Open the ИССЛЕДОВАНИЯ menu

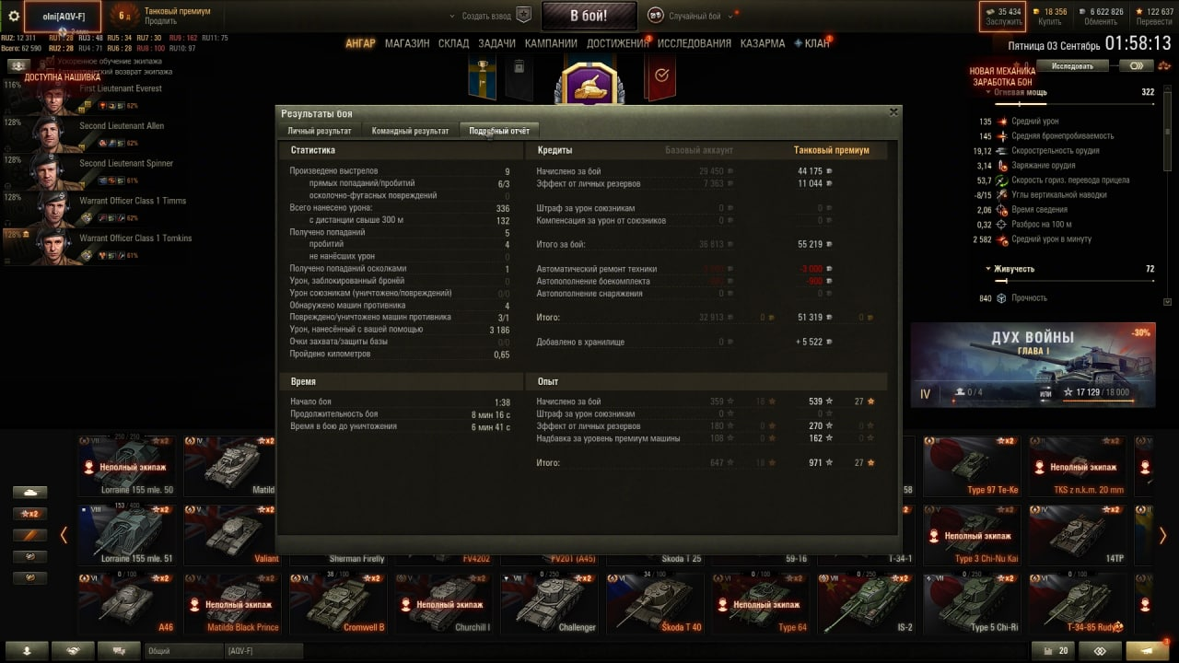[x=695, y=43]
